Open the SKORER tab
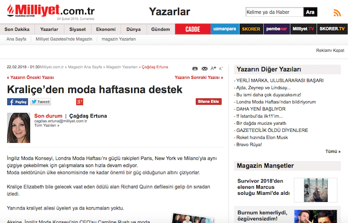The image size is (348, 223). 251,29
